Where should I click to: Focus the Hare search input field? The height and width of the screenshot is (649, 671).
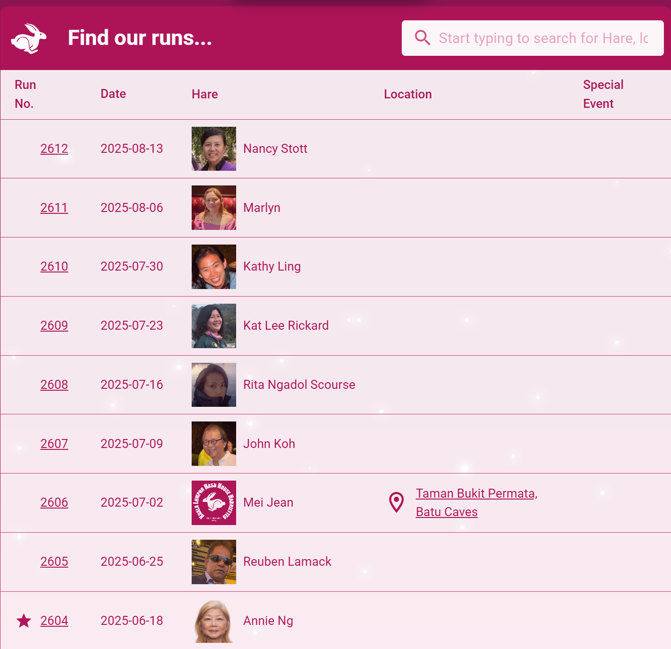point(543,38)
